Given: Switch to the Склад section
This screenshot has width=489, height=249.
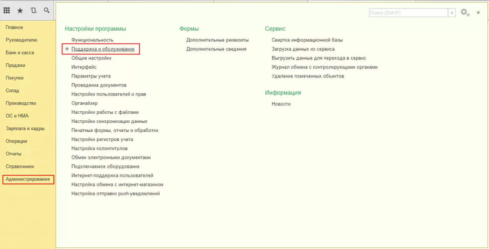Looking at the screenshot, I should click(x=12, y=91).
